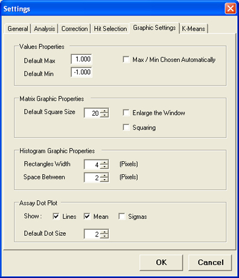Image resolution: width=239 pixels, height=278 pixels.
Task: Click the Cancel button
Action: pyautogui.click(x=210, y=262)
